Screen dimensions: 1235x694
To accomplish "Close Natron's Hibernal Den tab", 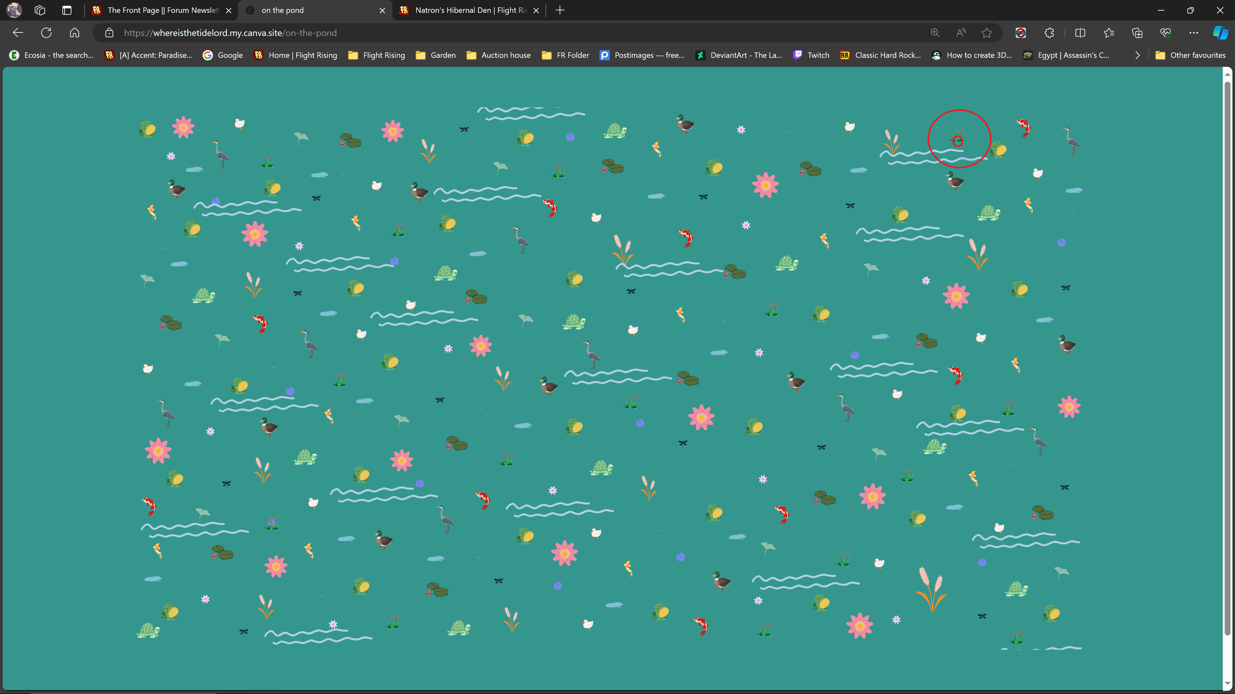I will pos(536,10).
